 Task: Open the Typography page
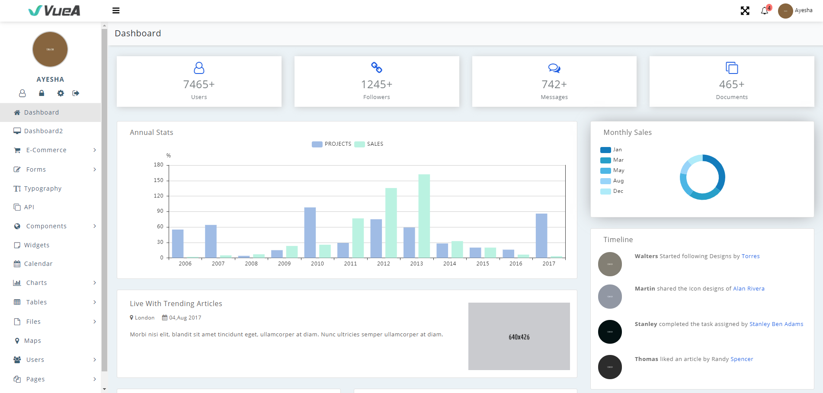coord(50,189)
